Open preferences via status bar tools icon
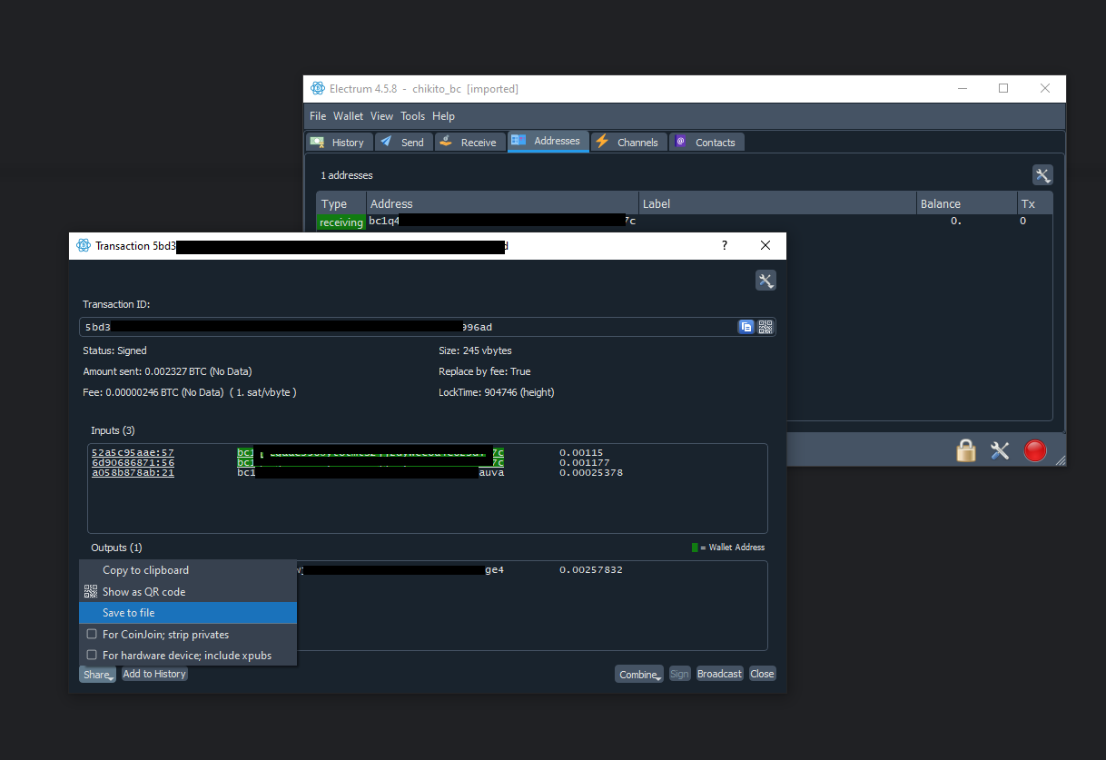 (1000, 450)
